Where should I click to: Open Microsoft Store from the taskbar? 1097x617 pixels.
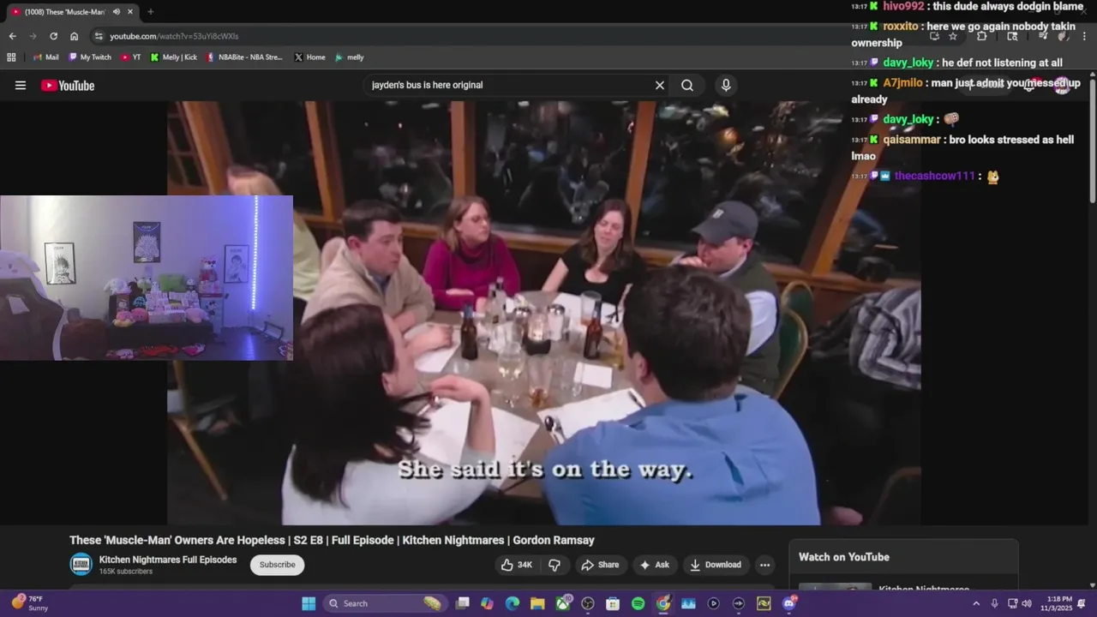tap(613, 603)
